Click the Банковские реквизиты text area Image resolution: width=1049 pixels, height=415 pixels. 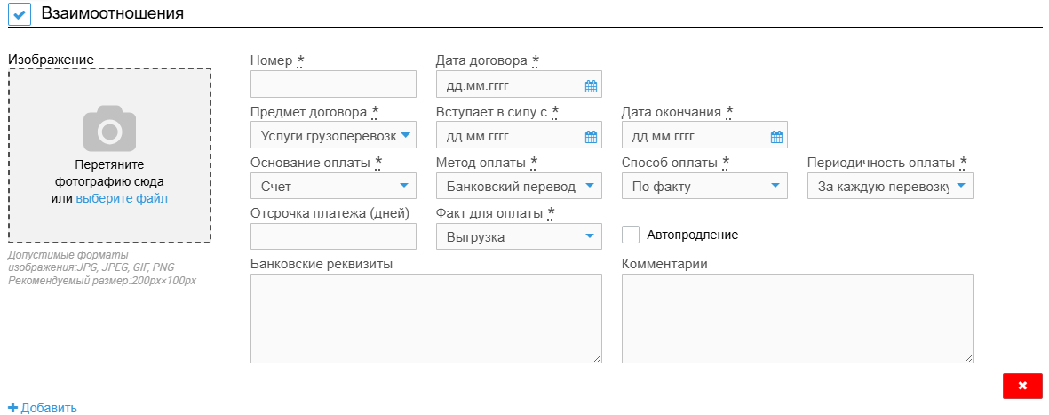click(425, 318)
